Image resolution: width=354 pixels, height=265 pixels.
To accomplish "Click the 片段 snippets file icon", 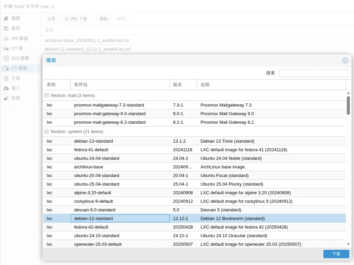I will pyautogui.click(x=6, y=78).
